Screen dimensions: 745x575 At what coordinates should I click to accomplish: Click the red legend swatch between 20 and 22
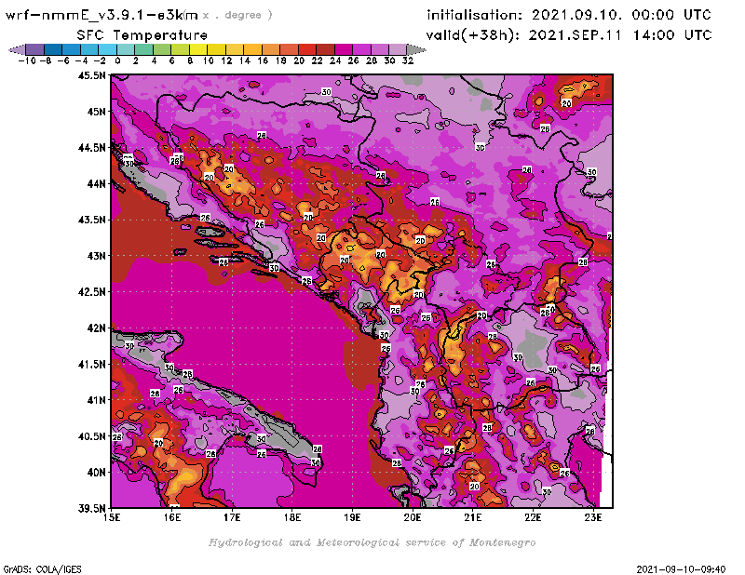(307, 49)
